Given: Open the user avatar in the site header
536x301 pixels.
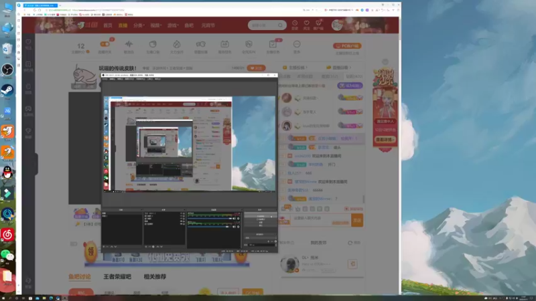Looking at the screenshot, I should (x=337, y=25).
